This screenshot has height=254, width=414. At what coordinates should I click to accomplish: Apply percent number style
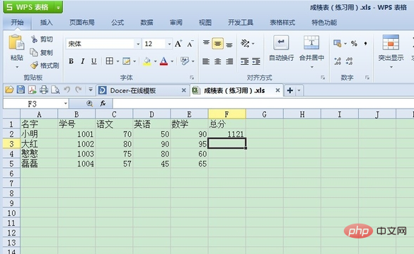[x=354, y=44]
